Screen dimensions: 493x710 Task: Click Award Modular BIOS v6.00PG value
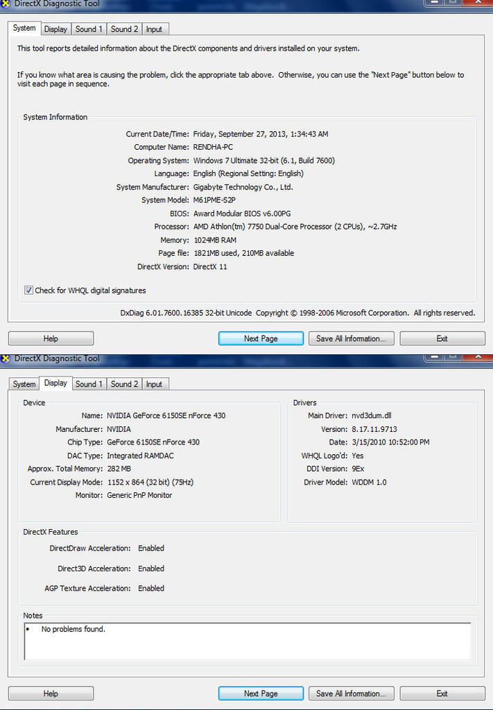pyautogui.click(x=242, y=214)
